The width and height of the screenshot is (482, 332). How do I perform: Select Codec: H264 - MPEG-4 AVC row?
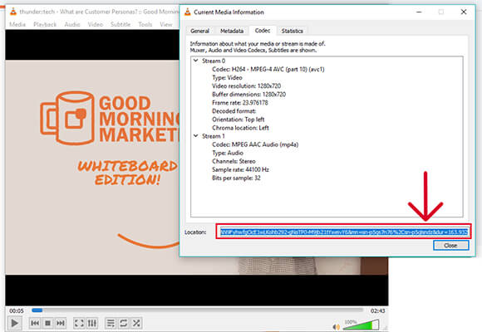(x=268, y=69)
